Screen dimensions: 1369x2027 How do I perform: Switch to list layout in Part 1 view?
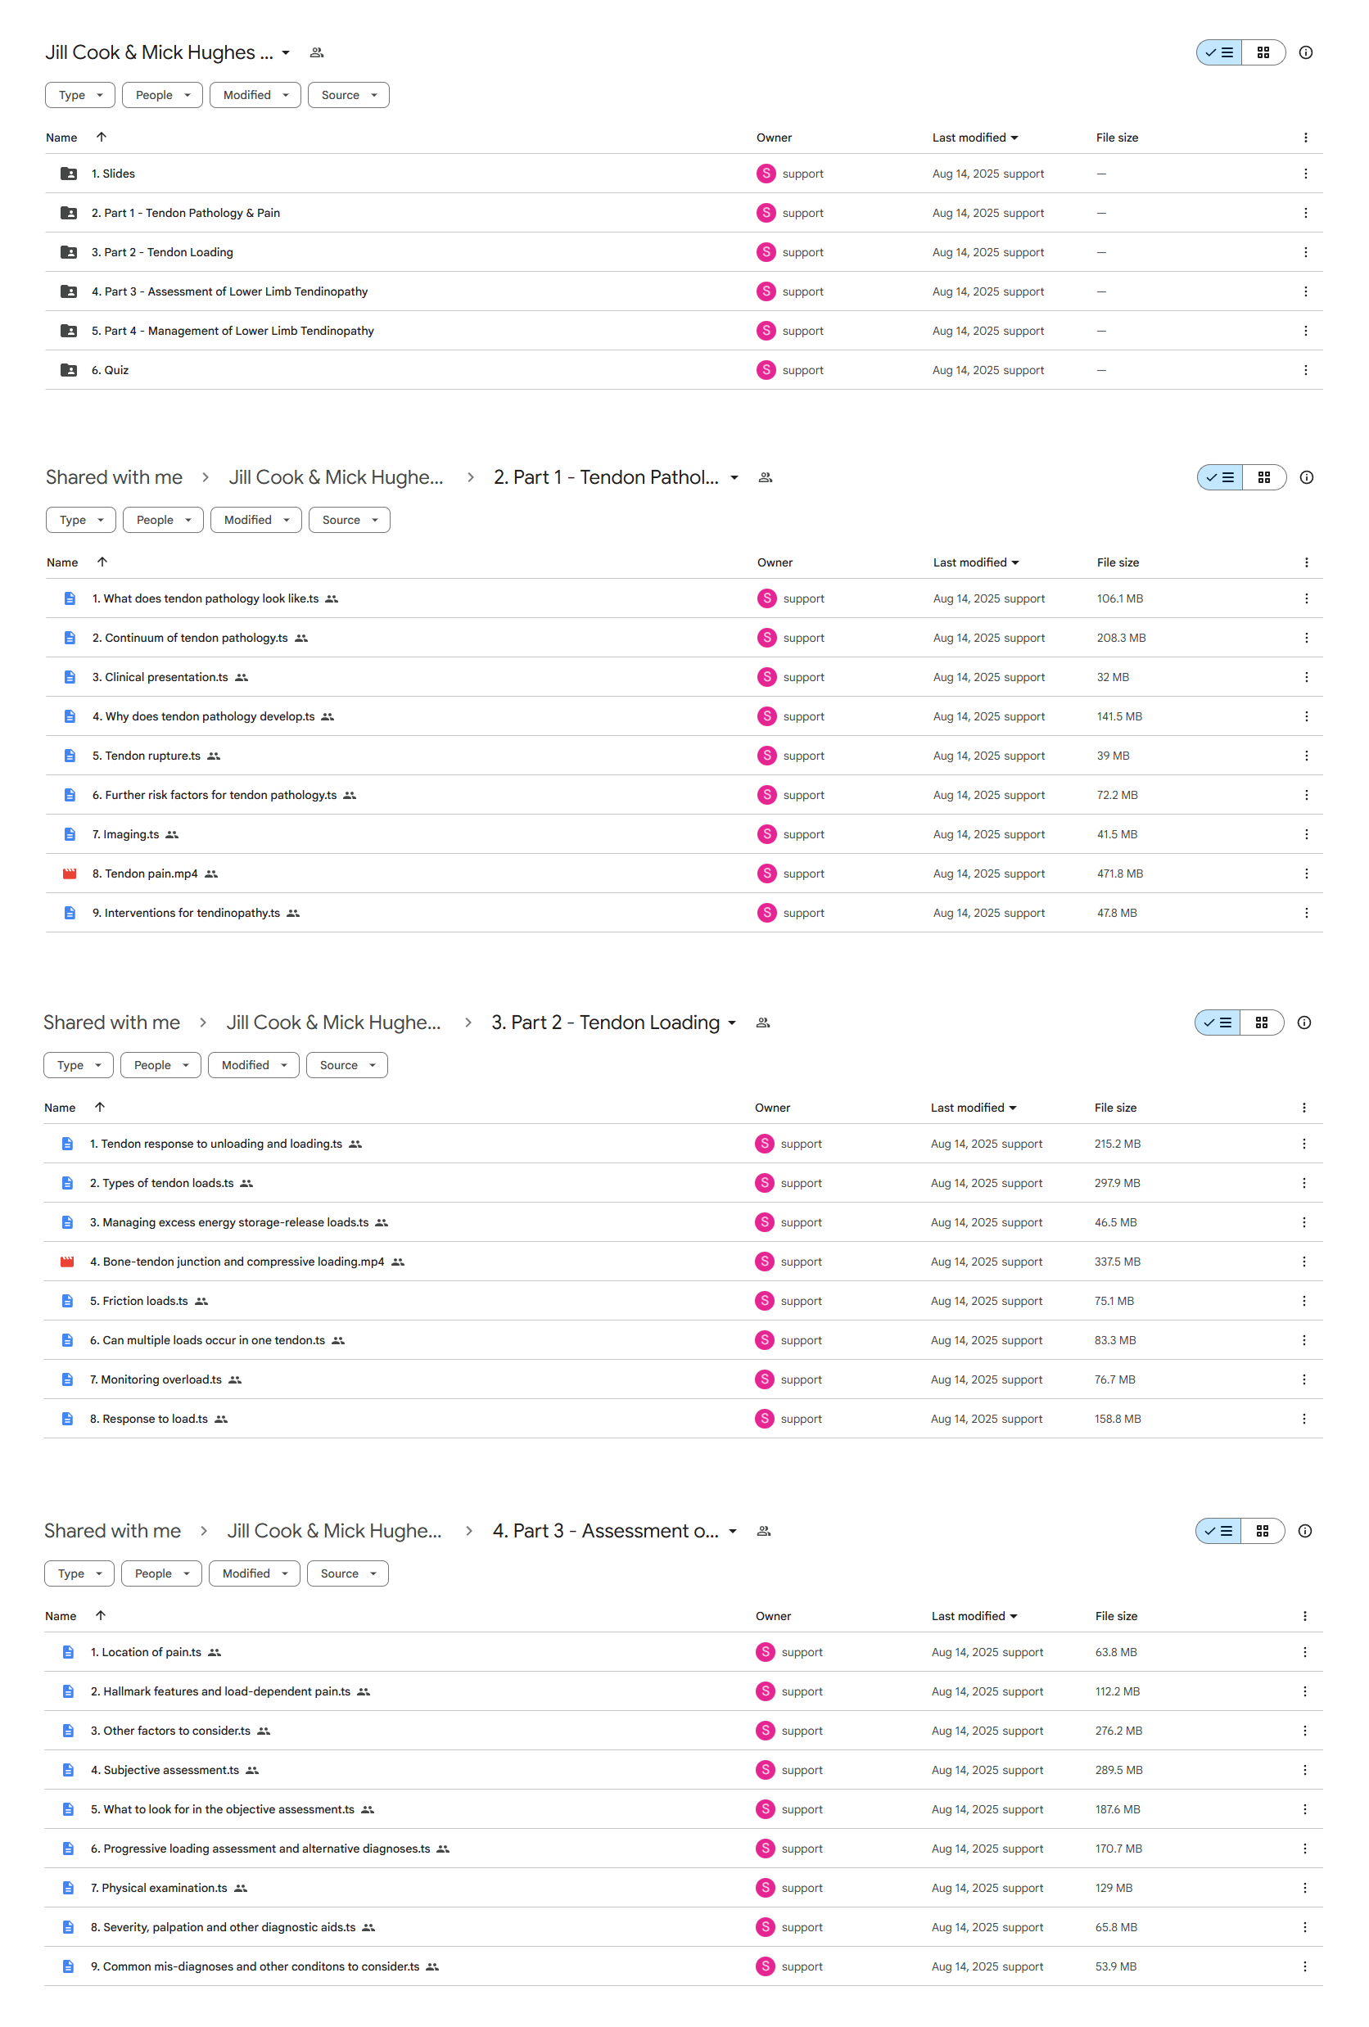pyautogui.click(x=1219, y=477)
